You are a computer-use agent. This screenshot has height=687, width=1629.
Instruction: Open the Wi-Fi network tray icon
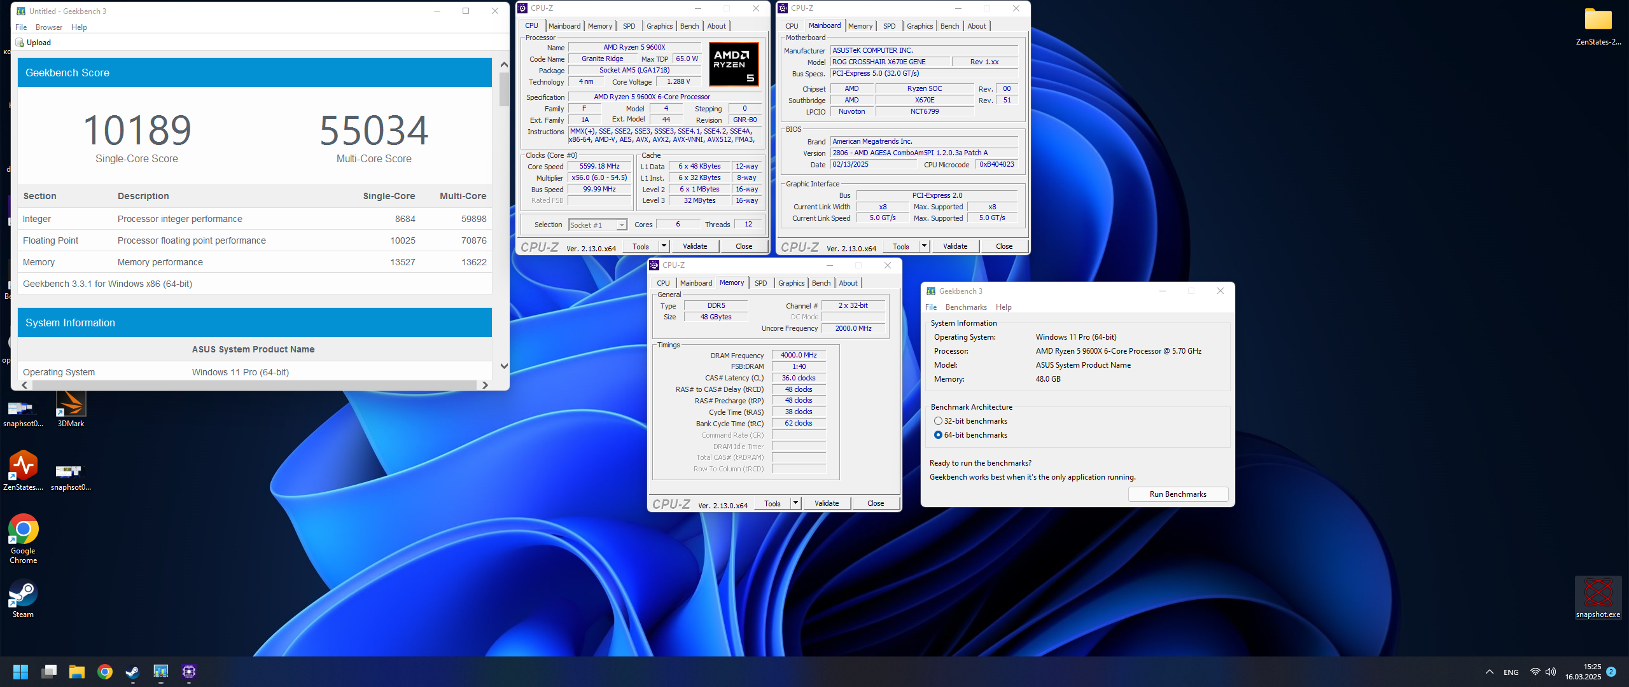(1535, 672)
